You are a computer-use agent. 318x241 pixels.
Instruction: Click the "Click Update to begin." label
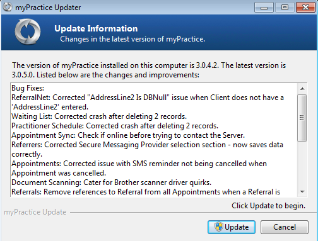268,206
